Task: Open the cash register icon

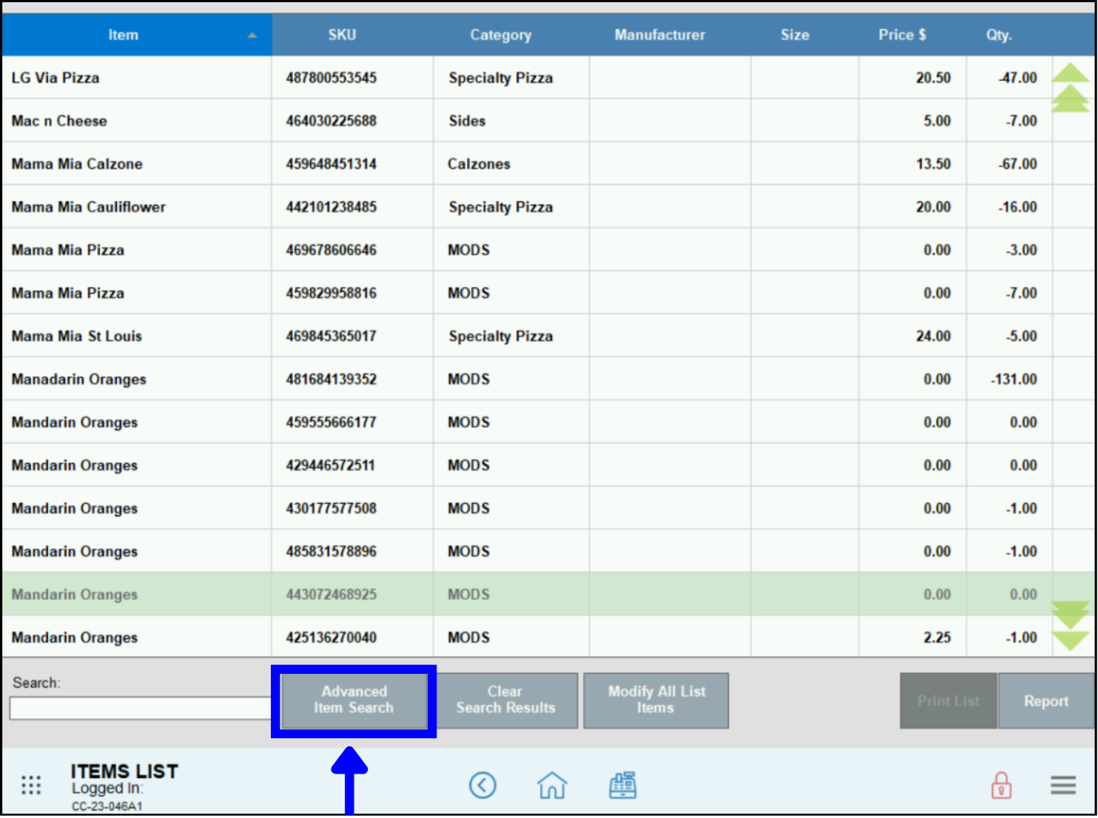Action: tap(622, 785)
